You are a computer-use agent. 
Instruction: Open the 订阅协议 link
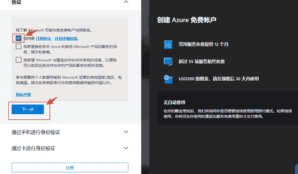(x=43, y=39)
